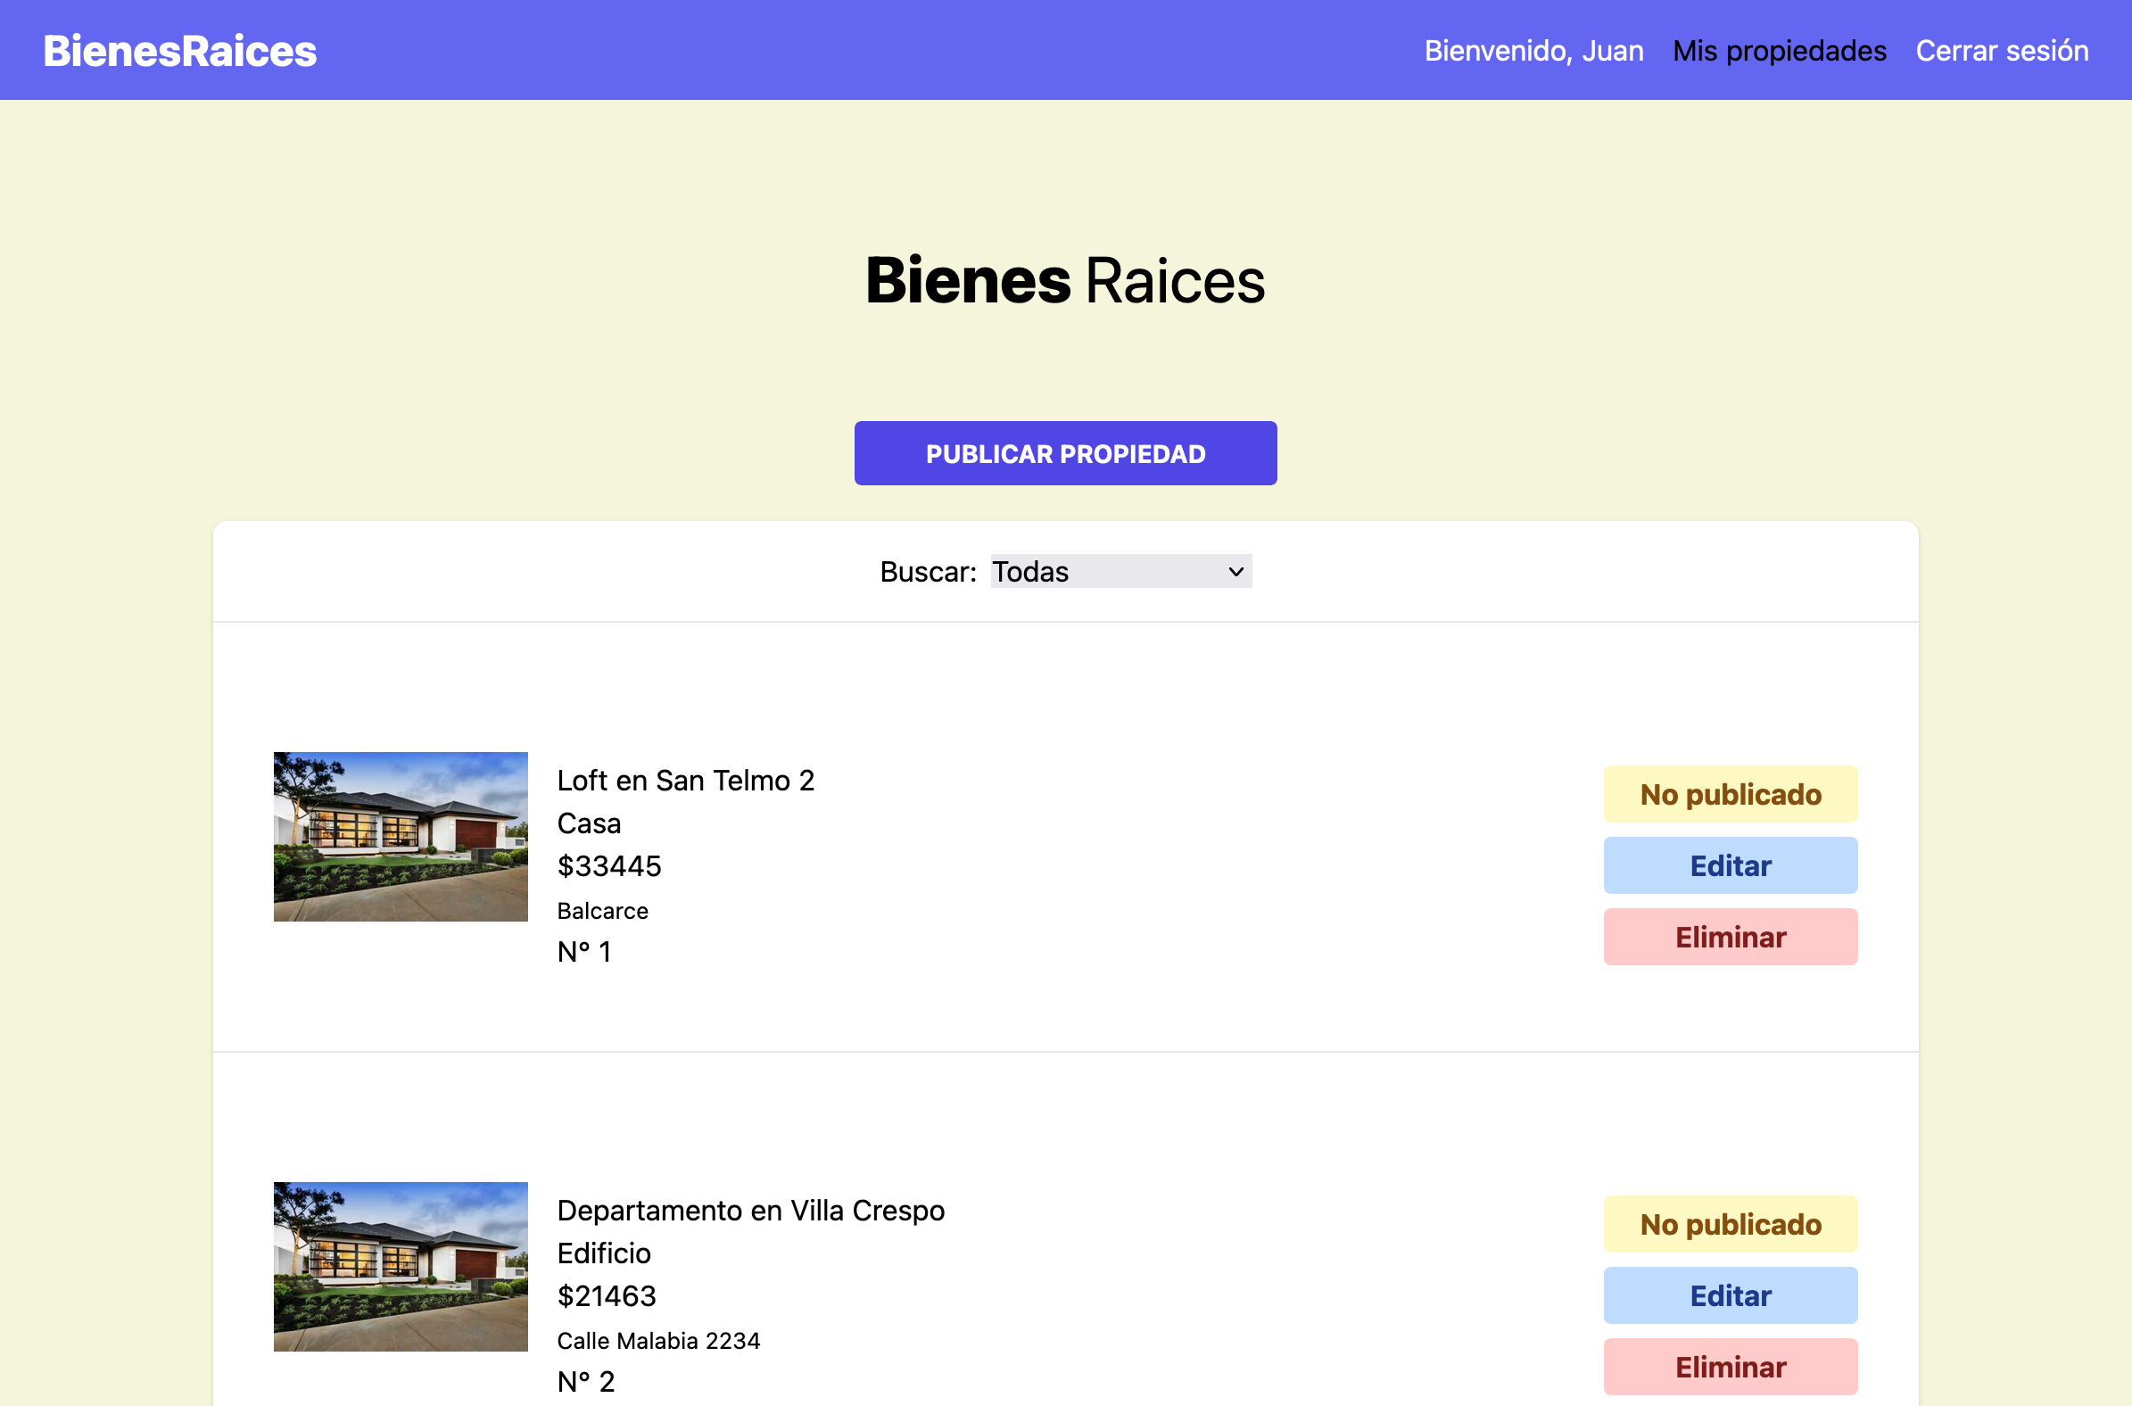Click the PUBLICAR PROPIEDAD button
The image size is (2132, 1406).
[1065, 454]
